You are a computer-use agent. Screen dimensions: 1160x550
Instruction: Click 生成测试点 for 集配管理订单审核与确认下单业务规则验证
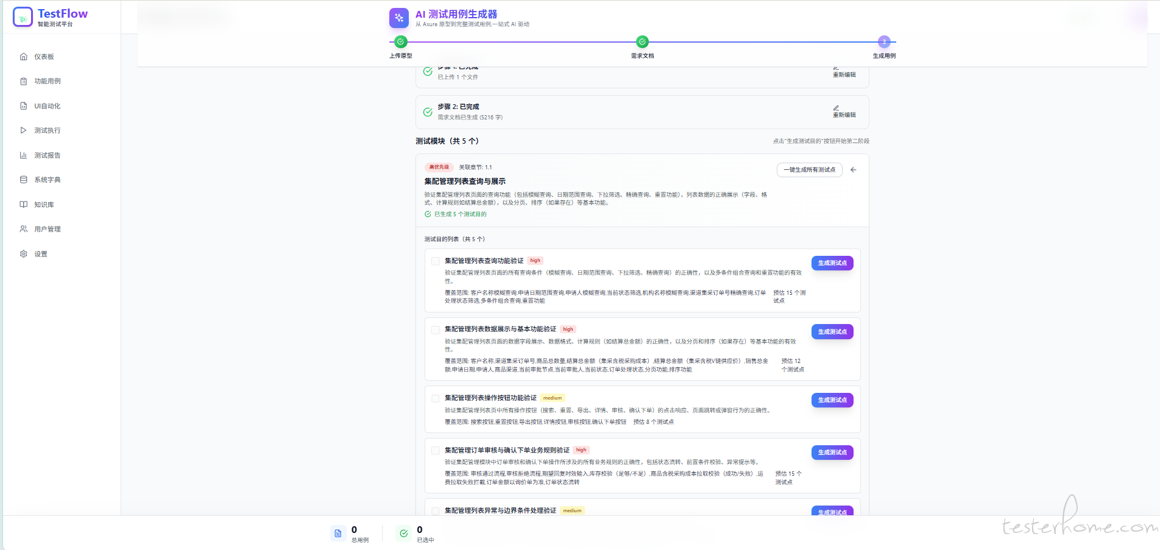click(832, 453)
